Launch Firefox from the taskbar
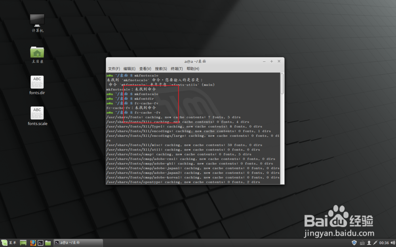Screen dimensions: 396x247 [33, 243]
